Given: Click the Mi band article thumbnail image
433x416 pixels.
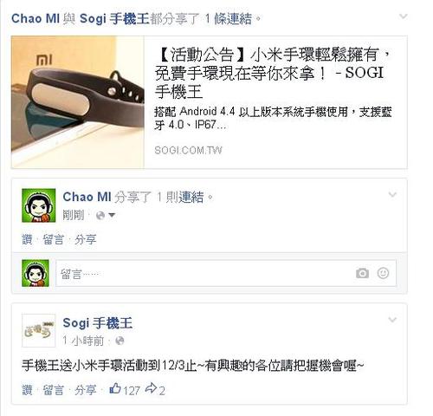Looking at the screenshot, I should [x=78, y=102].
